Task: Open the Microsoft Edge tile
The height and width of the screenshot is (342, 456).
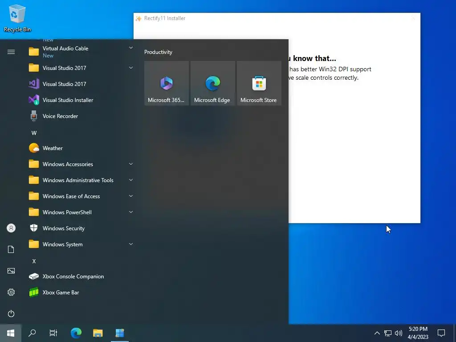Action: coord(212,83)
